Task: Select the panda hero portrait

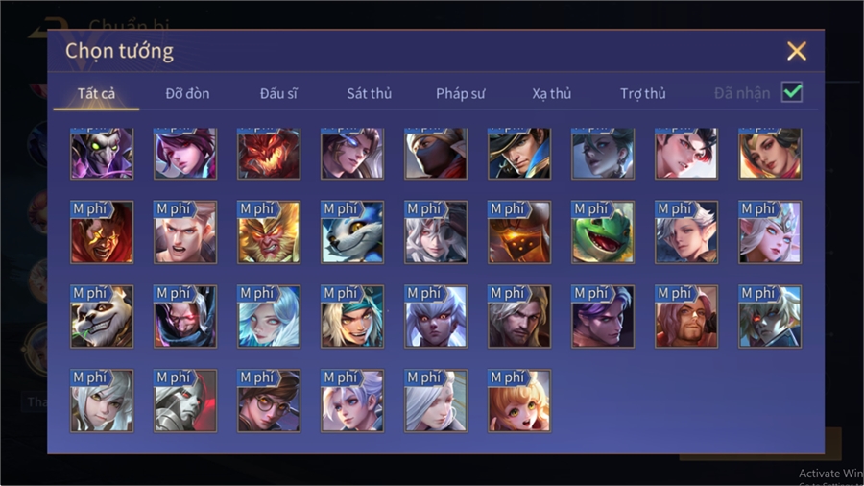Action: pos(102,316)
